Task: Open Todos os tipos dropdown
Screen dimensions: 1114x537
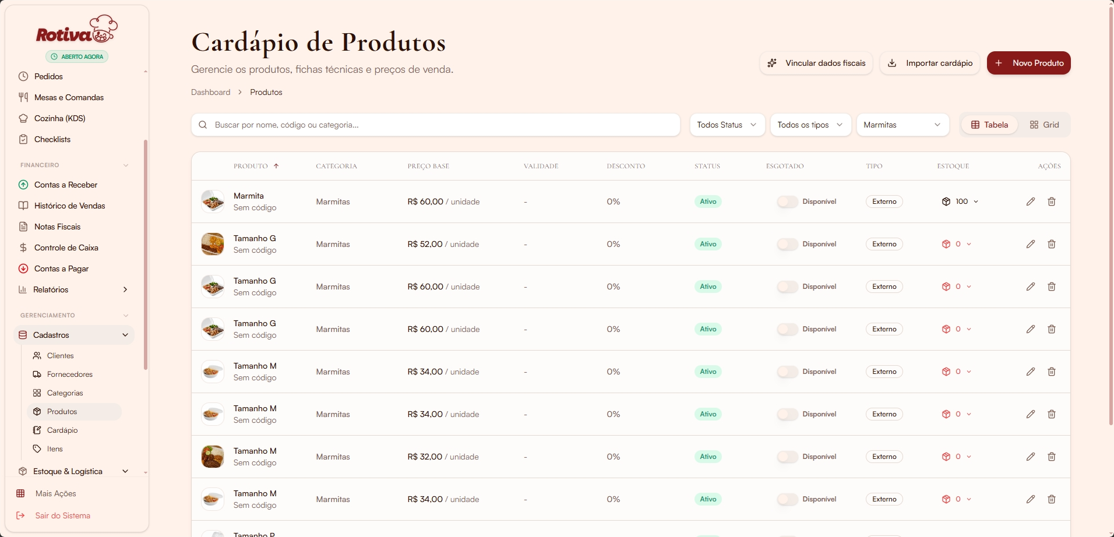Action: 810,125
